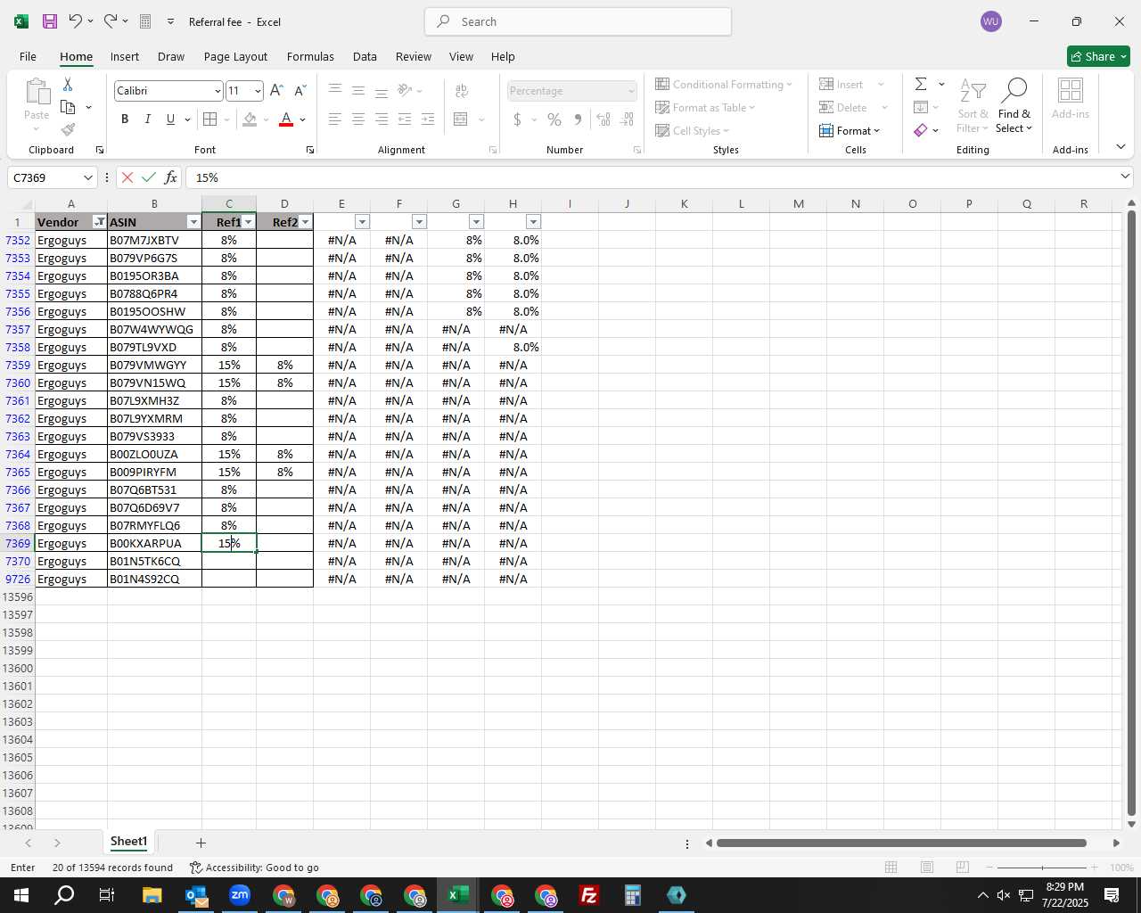Click Decrease Font Size icon
Screen dimensions: 1141x913
coord(300,90)
